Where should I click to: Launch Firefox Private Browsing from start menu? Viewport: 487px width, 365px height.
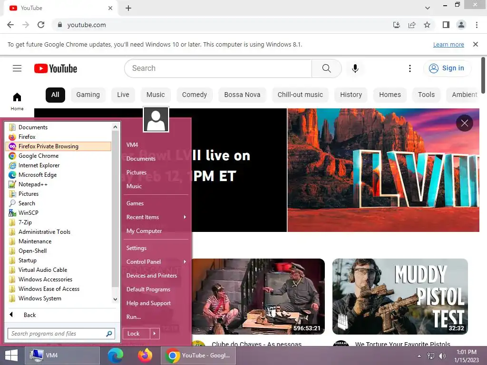[58, 146]
